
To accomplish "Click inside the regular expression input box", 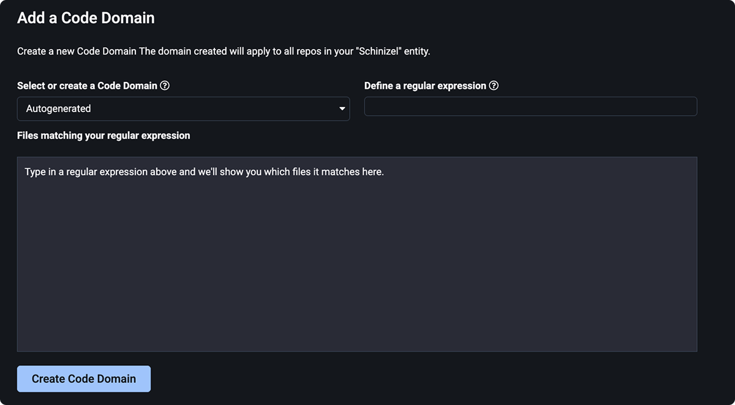I will pyautogui.click(x=530, y=106).
